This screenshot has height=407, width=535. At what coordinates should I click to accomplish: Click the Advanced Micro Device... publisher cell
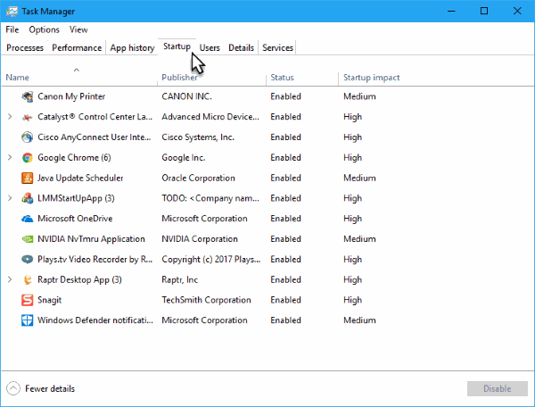pos(210,117)
